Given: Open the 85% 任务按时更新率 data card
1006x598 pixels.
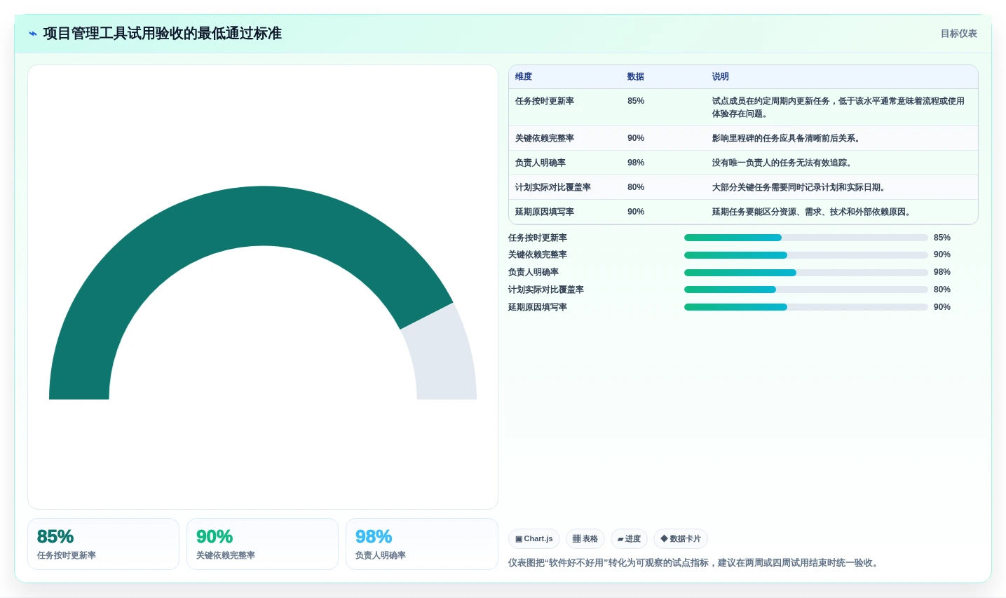Looking at the screenshot, I should point(103,544).
